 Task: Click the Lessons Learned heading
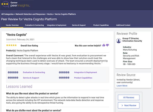(x=19, y=86)
